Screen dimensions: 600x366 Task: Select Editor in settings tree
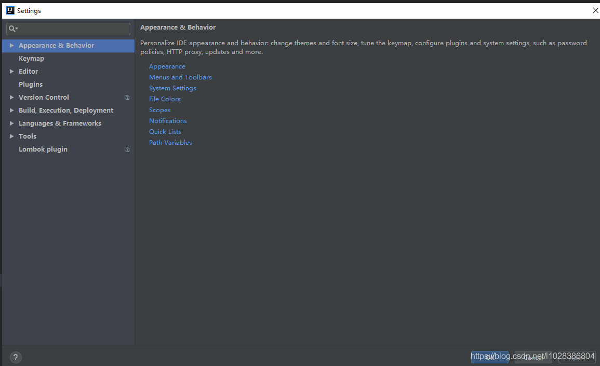tap(68, 72)
